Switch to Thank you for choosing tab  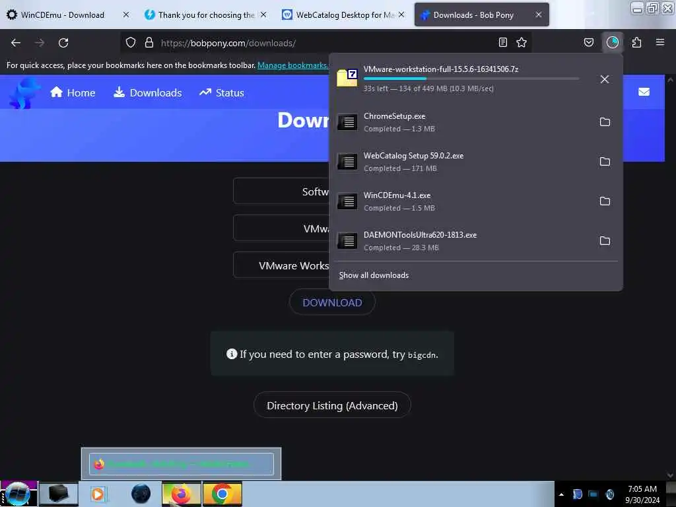[x=206, y=15]
